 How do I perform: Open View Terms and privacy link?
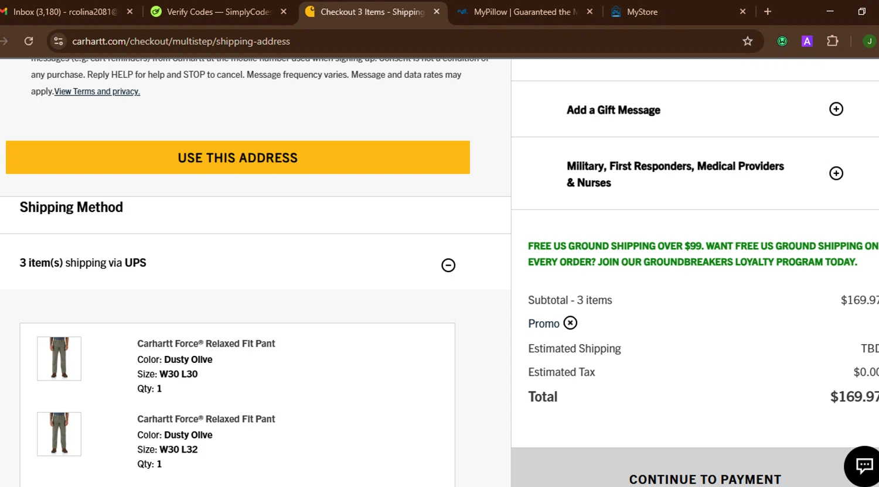tap(97, 91)
